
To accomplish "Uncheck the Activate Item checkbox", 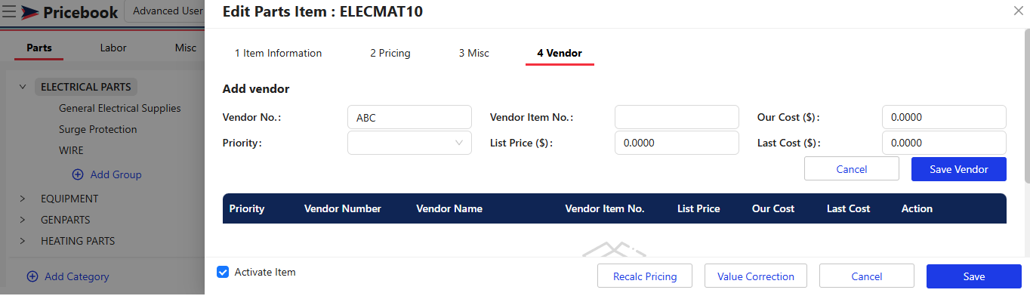I will click(x=223, y=272).
